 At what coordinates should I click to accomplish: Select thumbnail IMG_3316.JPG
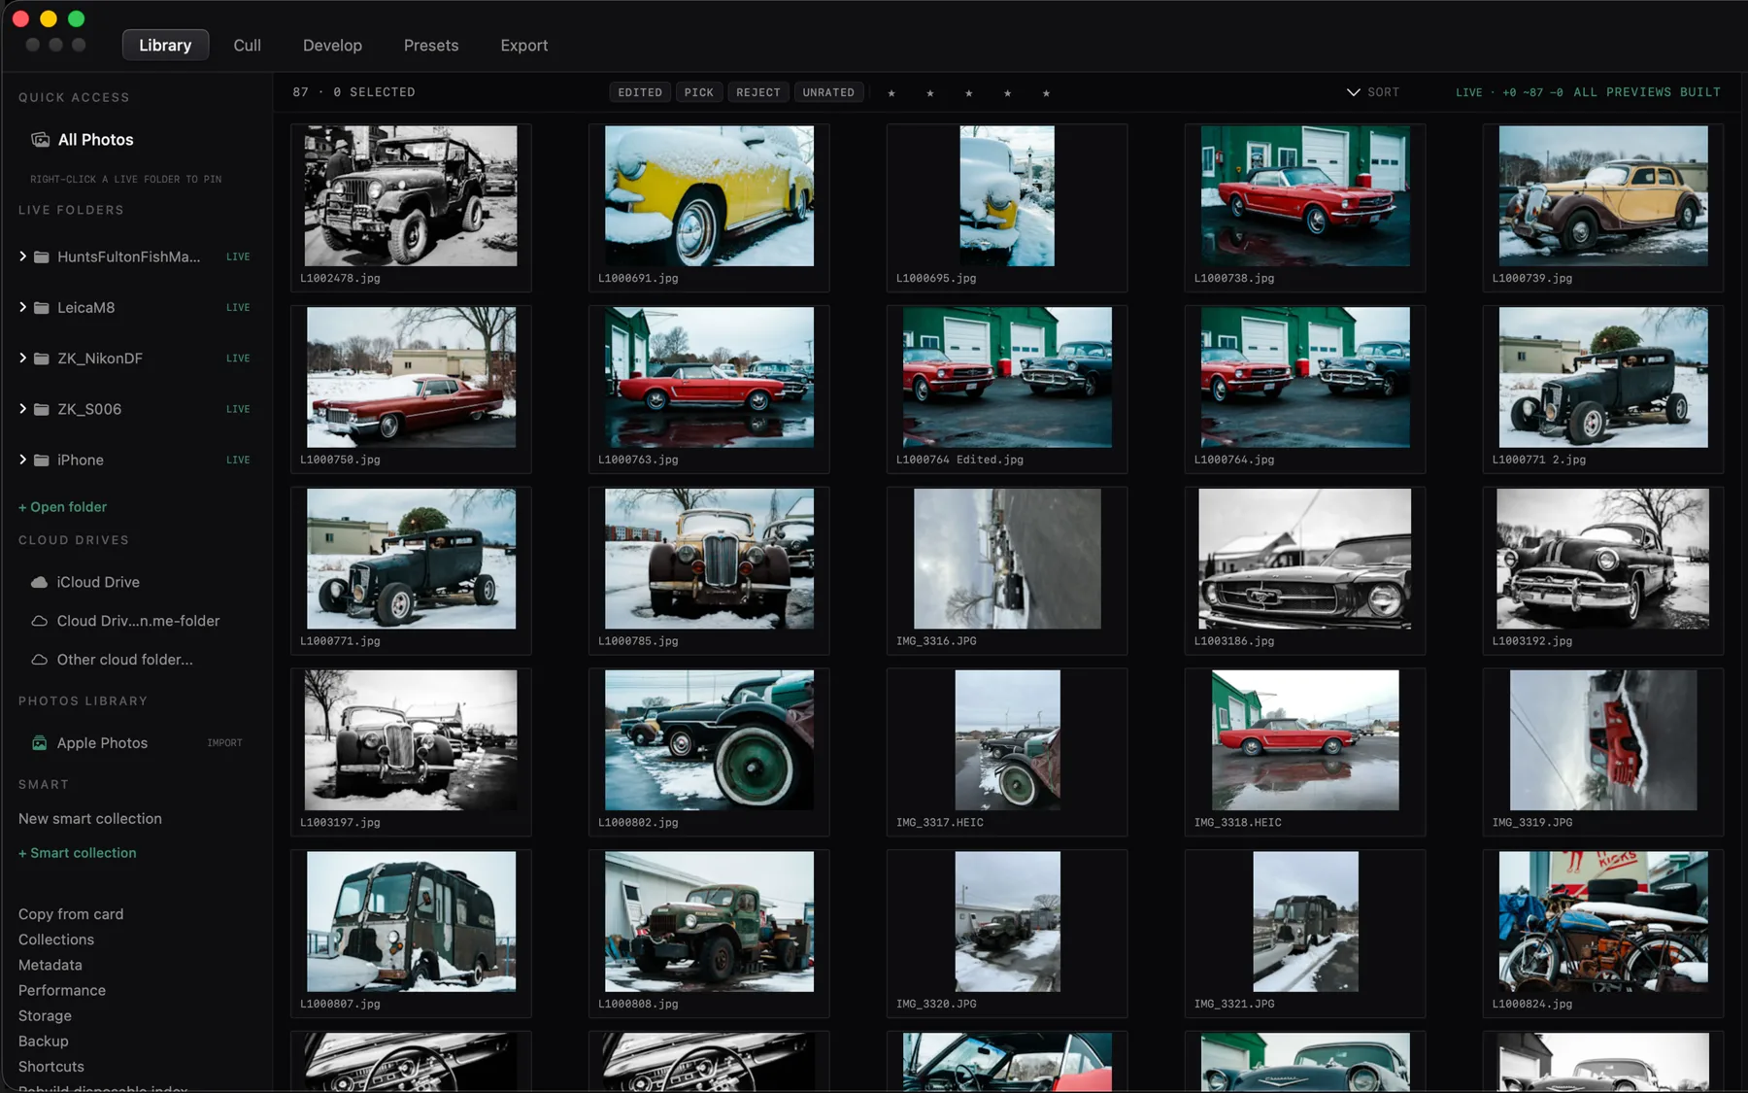(x=1007, y=559)
